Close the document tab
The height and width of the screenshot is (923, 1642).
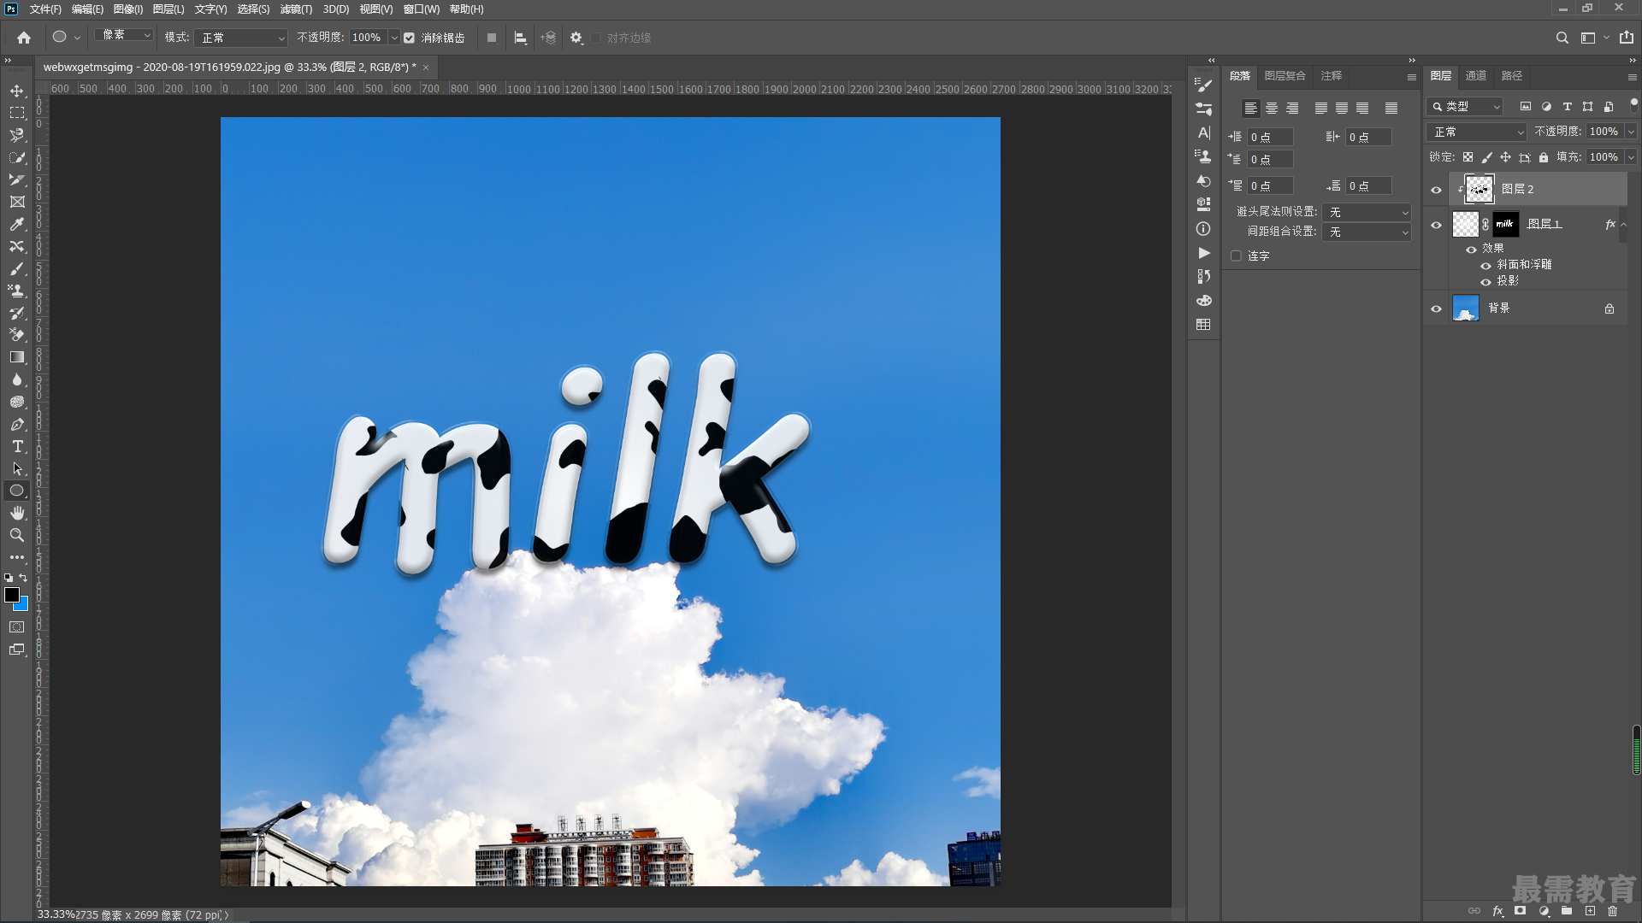426,68
